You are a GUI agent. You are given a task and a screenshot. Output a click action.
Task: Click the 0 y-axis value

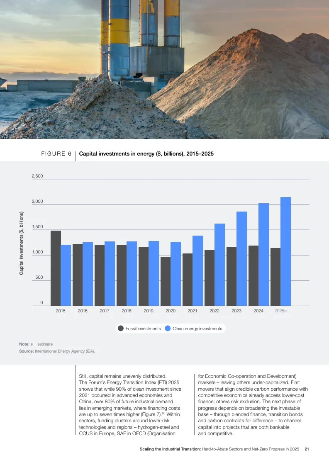tap(41, 302)
